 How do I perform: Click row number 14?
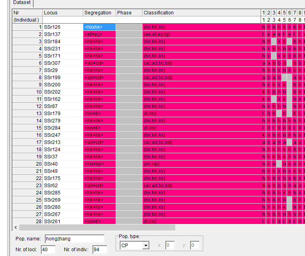pos(28,120)
